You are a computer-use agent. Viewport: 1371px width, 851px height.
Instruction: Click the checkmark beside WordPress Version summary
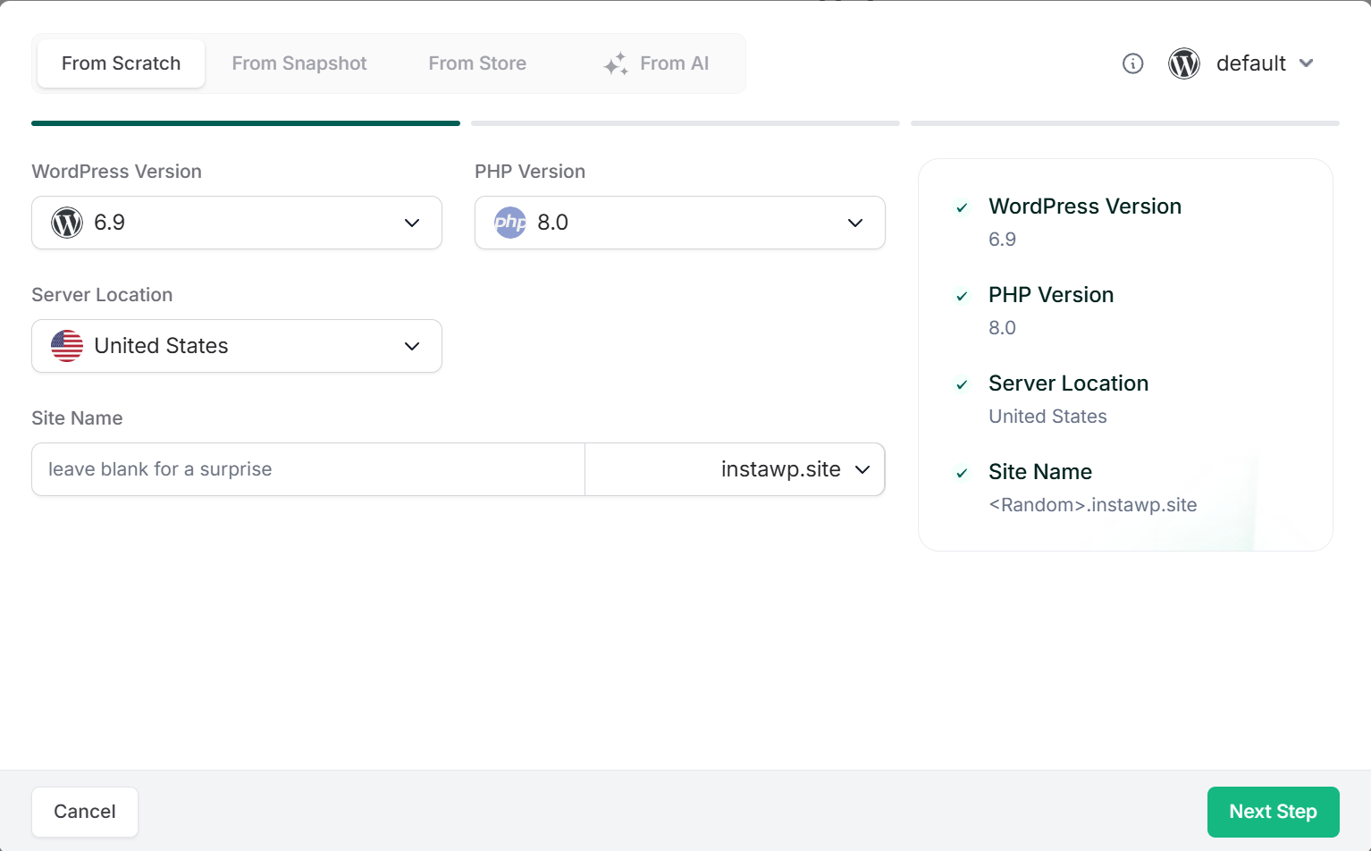point(962,207)
